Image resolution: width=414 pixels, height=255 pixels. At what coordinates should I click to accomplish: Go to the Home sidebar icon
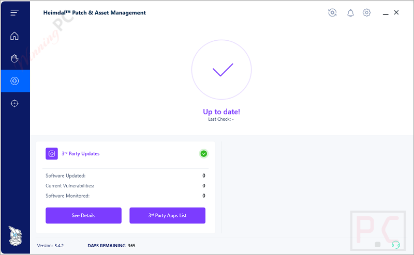click(14, 36)
